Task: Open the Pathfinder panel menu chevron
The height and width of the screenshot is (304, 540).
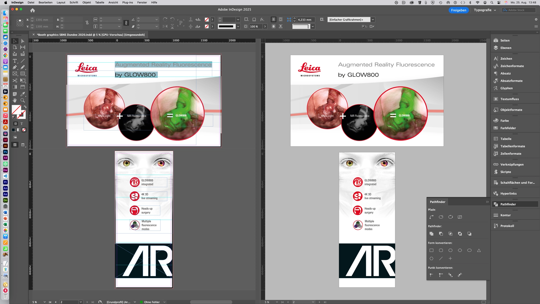Action: (x=487, y=202)
